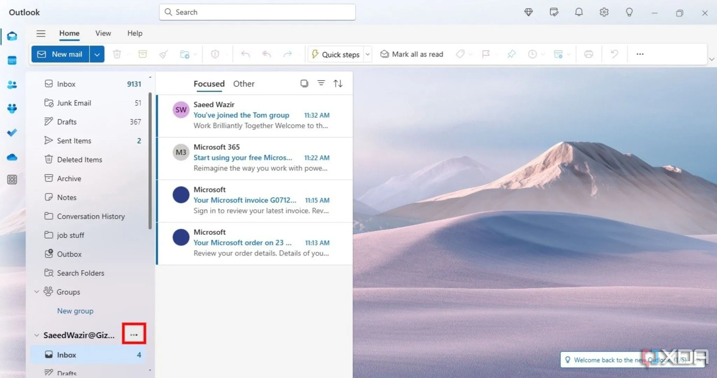Open the Sort arrows in message list

click(x=338, y=83)
